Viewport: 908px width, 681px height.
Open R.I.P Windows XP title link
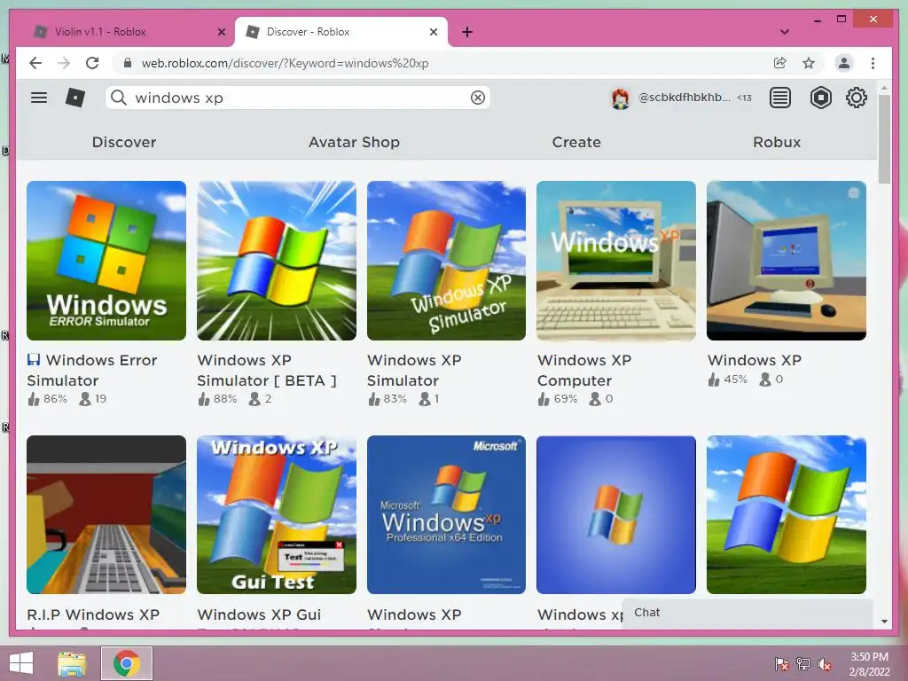(x=93, y=614)
